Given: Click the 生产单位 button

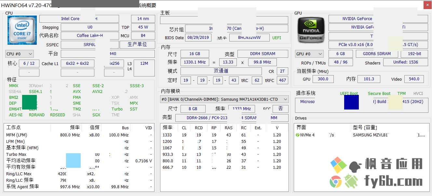Looking at the screenshot, I should pos(137,44).
